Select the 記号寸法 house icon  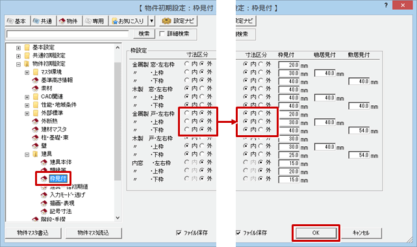pos(44,212)
